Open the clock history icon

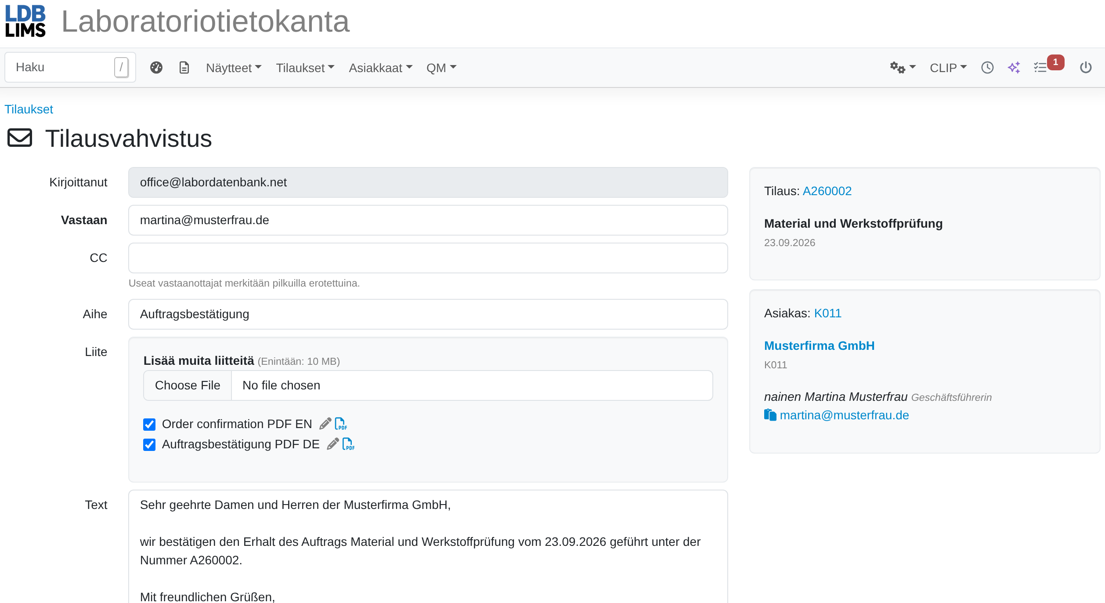click(987, 68)
